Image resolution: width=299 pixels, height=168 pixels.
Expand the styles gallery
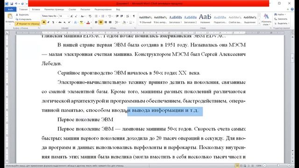point(259,23)
